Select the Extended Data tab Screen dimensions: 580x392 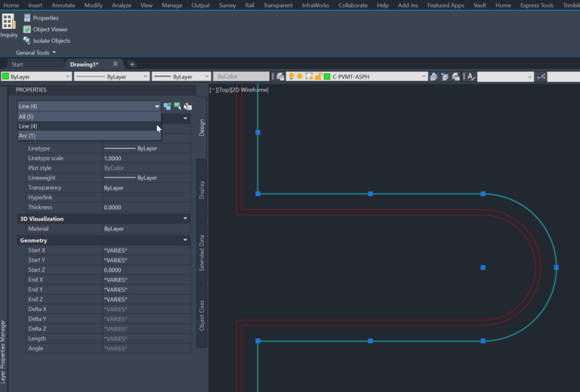tap(202, 253)
